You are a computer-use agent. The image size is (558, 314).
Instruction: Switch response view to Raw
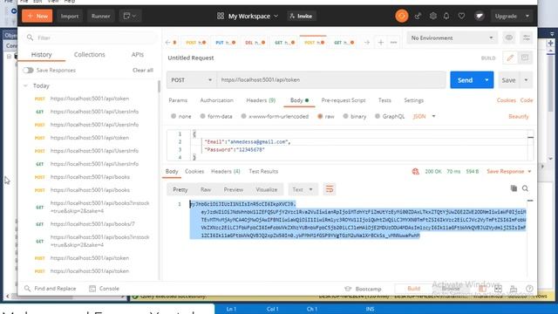tap(206, 189)
